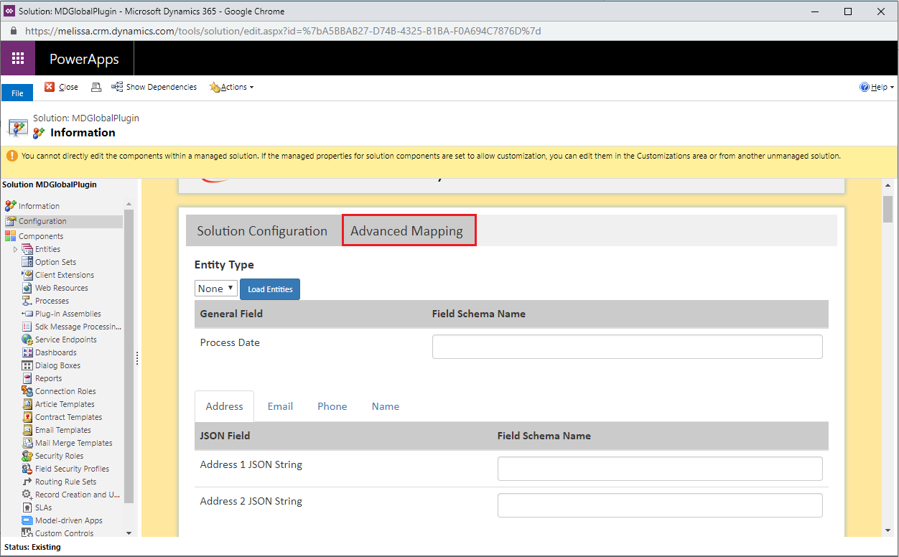This screenshot has width=899, height=557.
Task: Click the Process Date schema name field
Action: [x=627, y=347]
